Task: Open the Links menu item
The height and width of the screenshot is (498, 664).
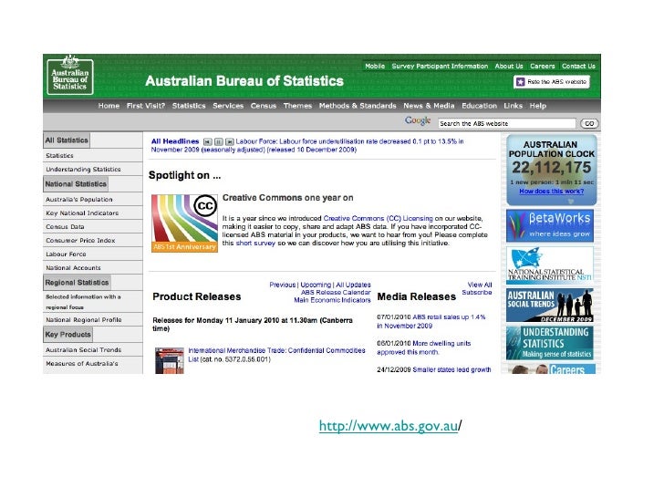Action: [x=513, y=106]
